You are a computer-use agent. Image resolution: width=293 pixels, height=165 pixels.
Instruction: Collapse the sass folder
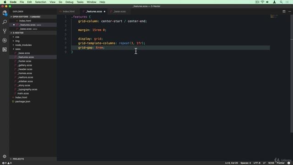click(x=18, y=49)
